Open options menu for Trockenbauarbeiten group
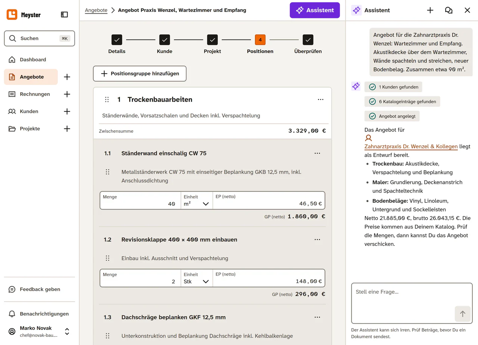 [x=320, y=100]
